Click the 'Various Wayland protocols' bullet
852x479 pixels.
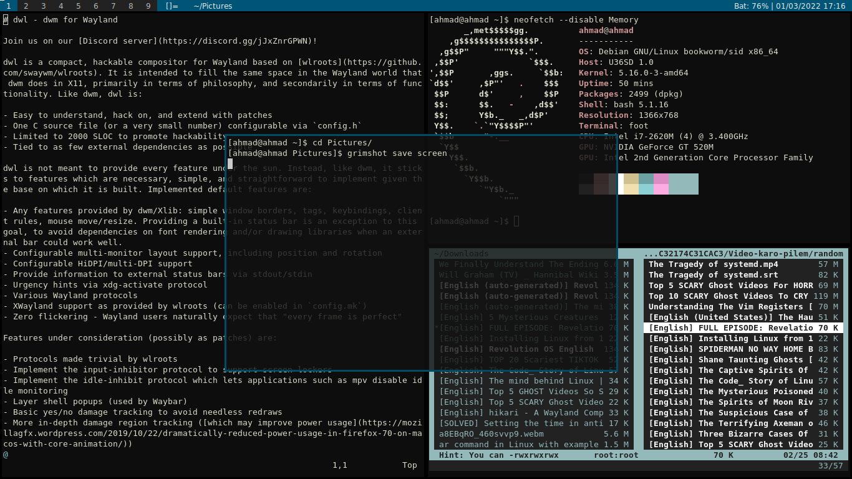(x=70, y=296)
